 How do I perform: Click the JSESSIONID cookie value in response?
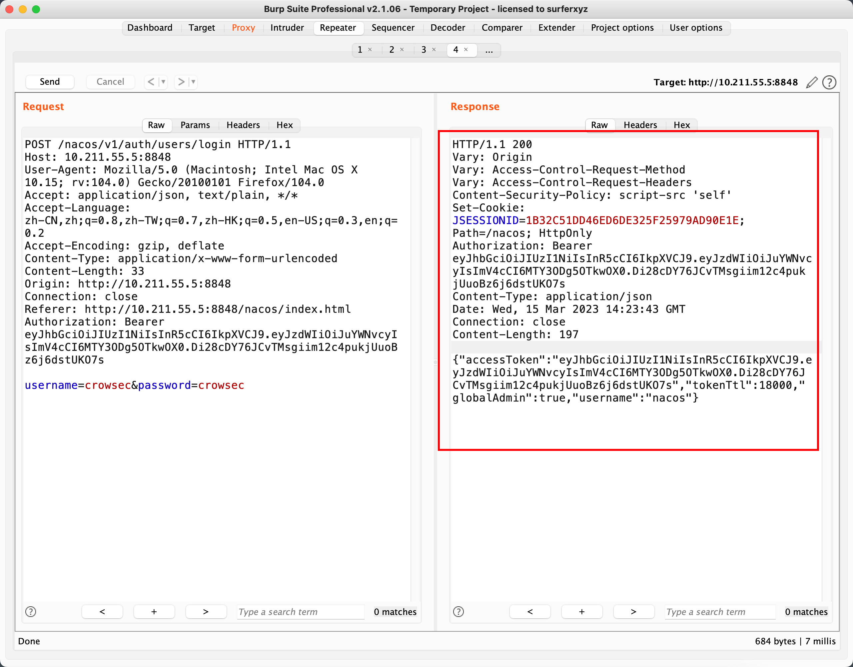point(632,220)
